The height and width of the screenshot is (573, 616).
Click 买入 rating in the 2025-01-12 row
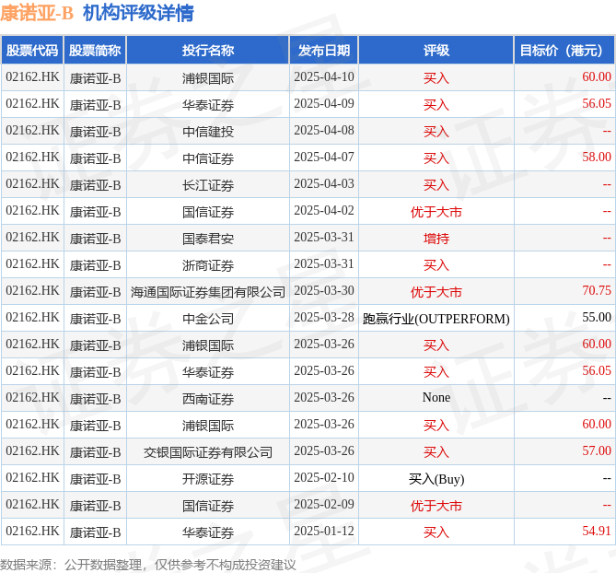(436, 532)
